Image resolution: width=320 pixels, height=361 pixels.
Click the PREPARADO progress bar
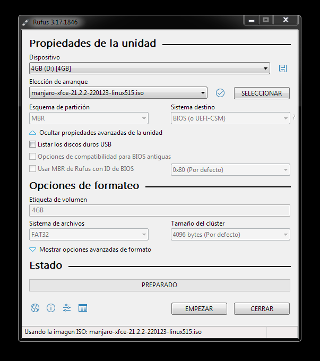tap(160, 285)
